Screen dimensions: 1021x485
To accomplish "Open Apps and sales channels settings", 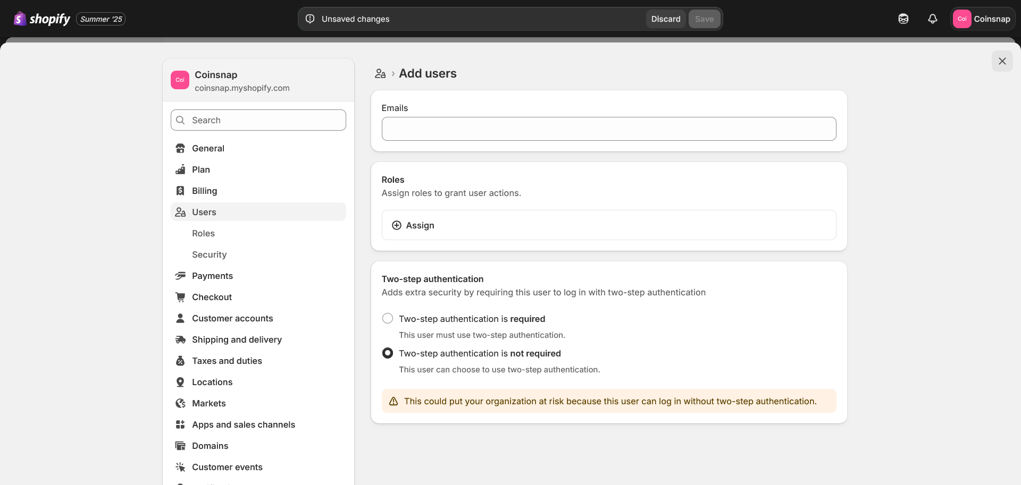I will [243, 424].
